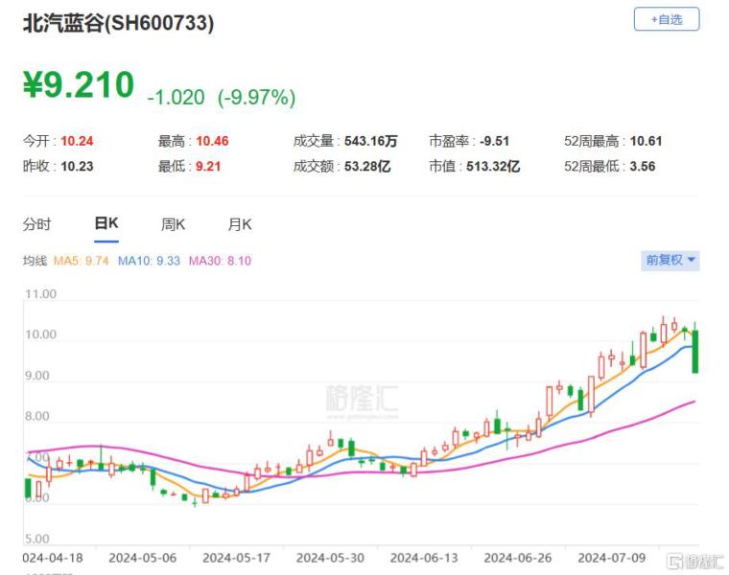The height and width of the screenshot is (575, 729).
Task: Click the 52周最高 value 10.61
Action: coord(646,141)
